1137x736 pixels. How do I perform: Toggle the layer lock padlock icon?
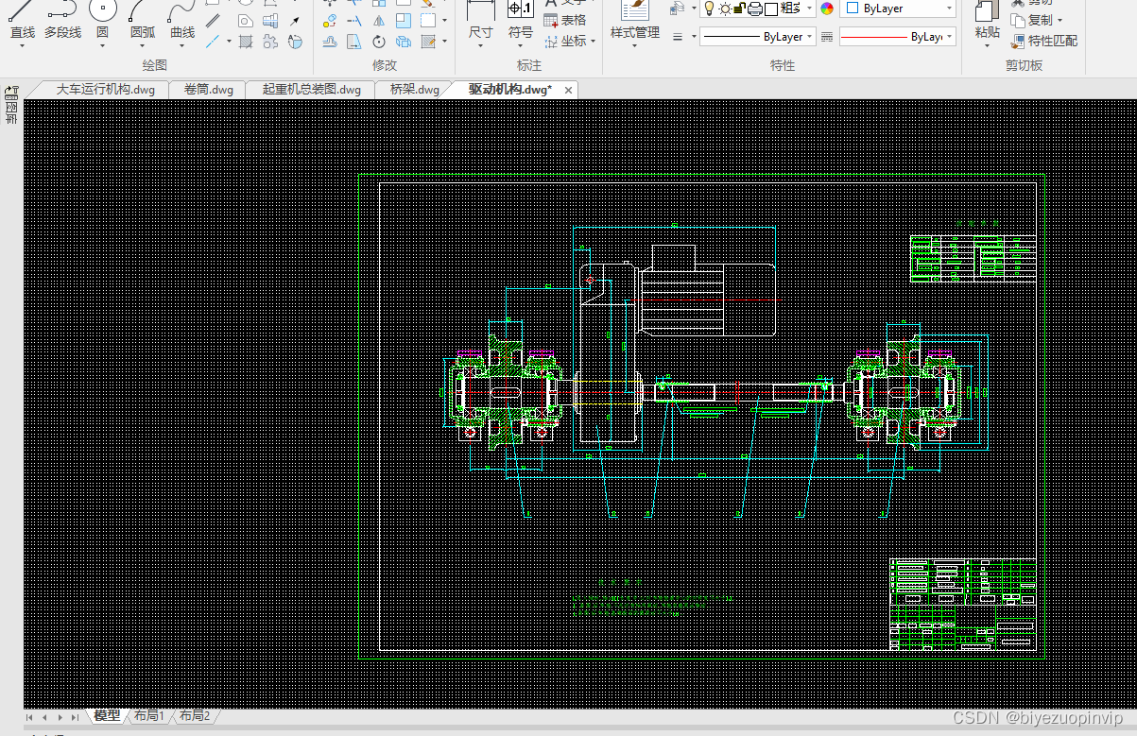point(740,9)
